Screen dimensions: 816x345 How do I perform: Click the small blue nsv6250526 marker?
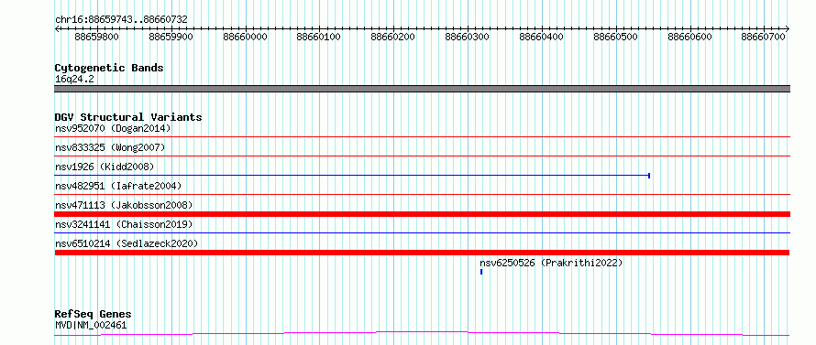coord(481,272)
